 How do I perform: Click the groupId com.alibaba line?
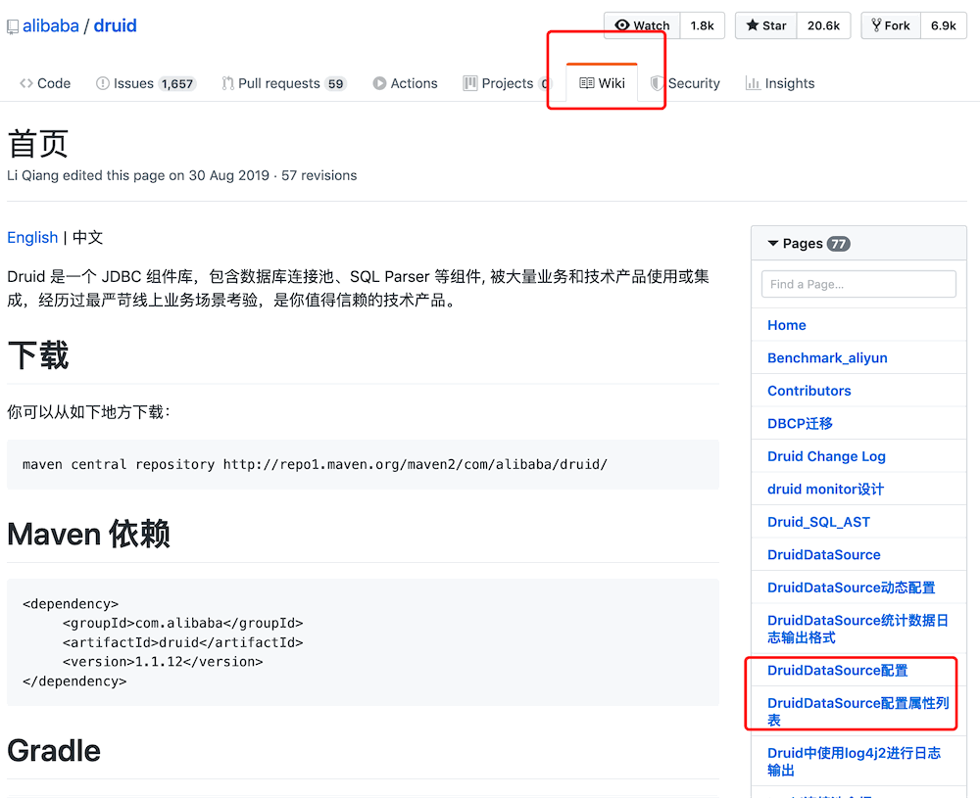pos(182,623)
